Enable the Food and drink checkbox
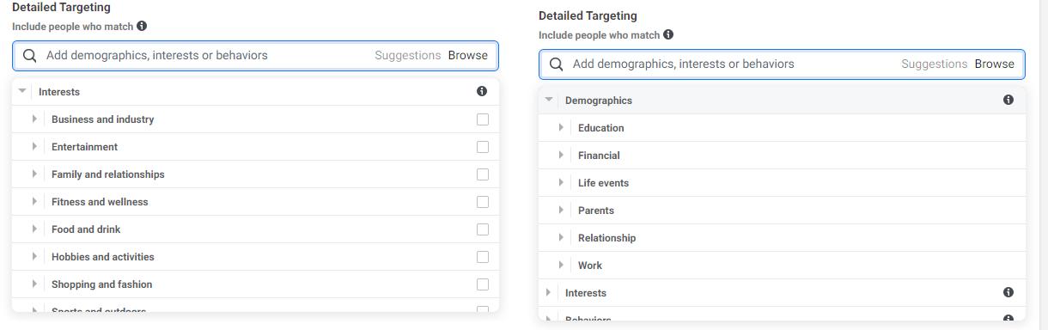The image size is (1048, 330). tap(483, 229)
